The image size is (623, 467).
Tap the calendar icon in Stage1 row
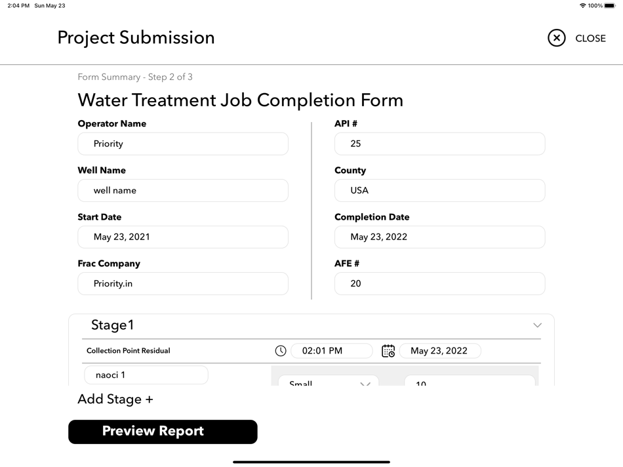click(x=388, y=350)
